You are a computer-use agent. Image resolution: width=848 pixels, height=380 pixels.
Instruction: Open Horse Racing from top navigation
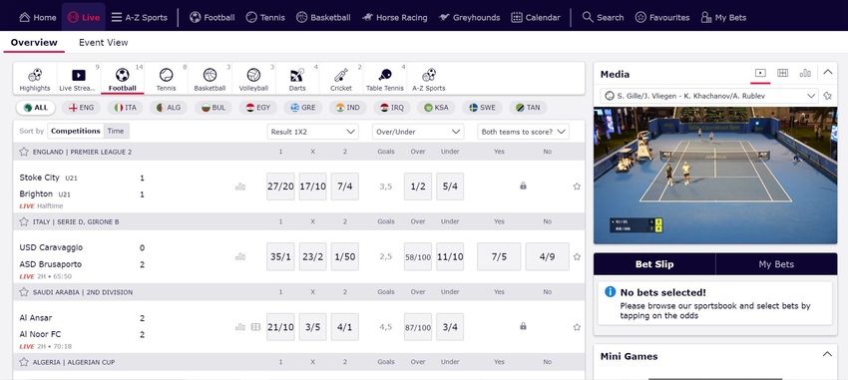pyautogui.click(x=394, y=17)
